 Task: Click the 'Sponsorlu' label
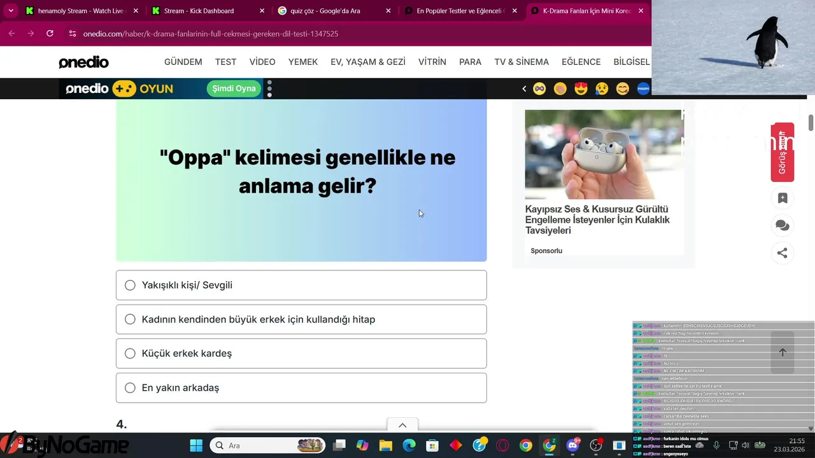coord(546,251)
